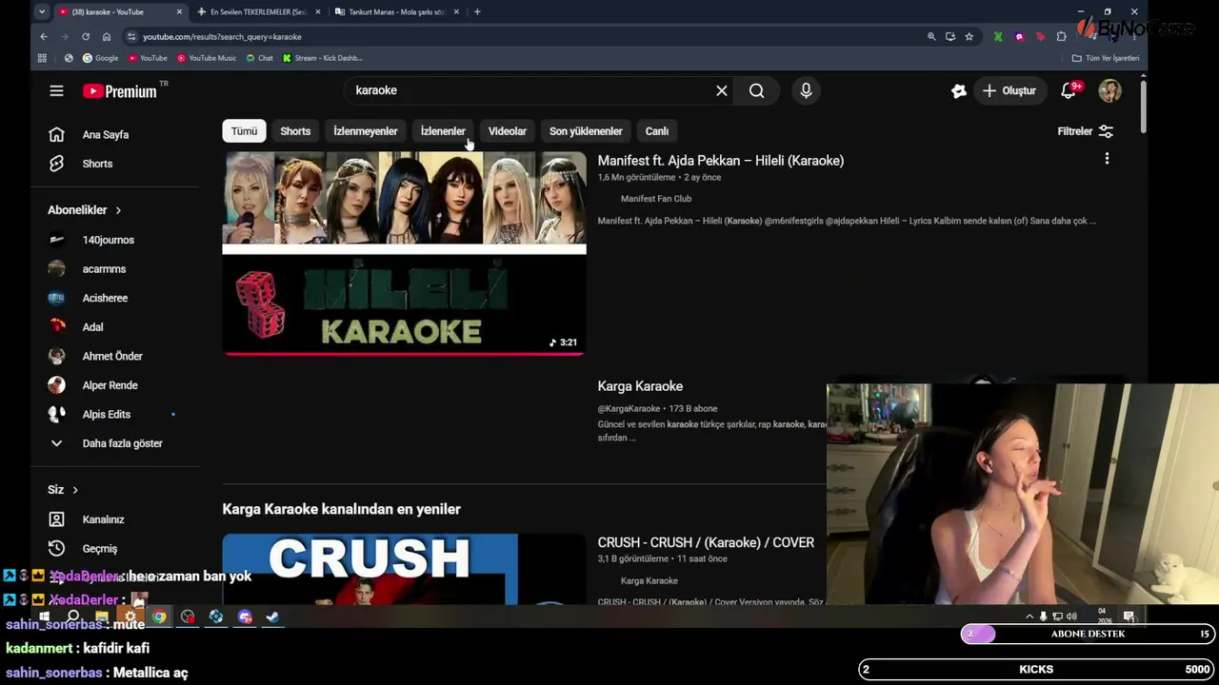Viewport: 1219px width, 685px height.
Task: Filter results by Canlı
Action: [657, 131]
